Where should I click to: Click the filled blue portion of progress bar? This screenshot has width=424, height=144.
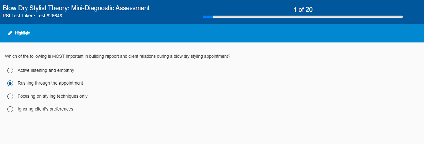point(208,17)
